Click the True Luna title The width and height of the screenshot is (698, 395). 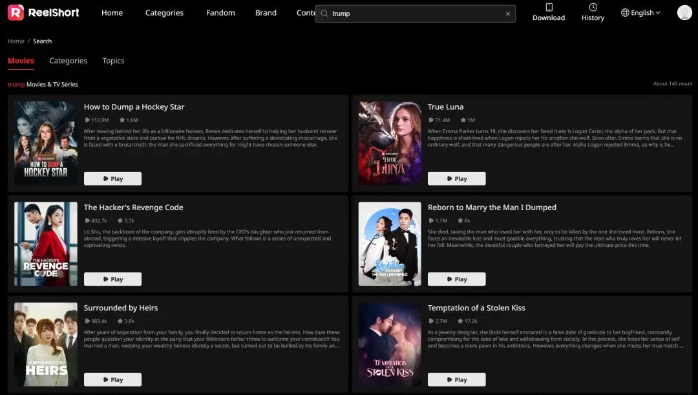coord(445,107)
